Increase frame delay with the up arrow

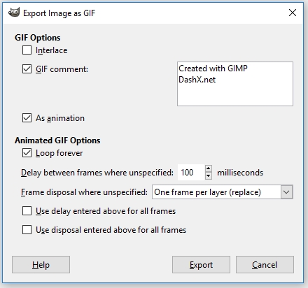click(209, 168)
